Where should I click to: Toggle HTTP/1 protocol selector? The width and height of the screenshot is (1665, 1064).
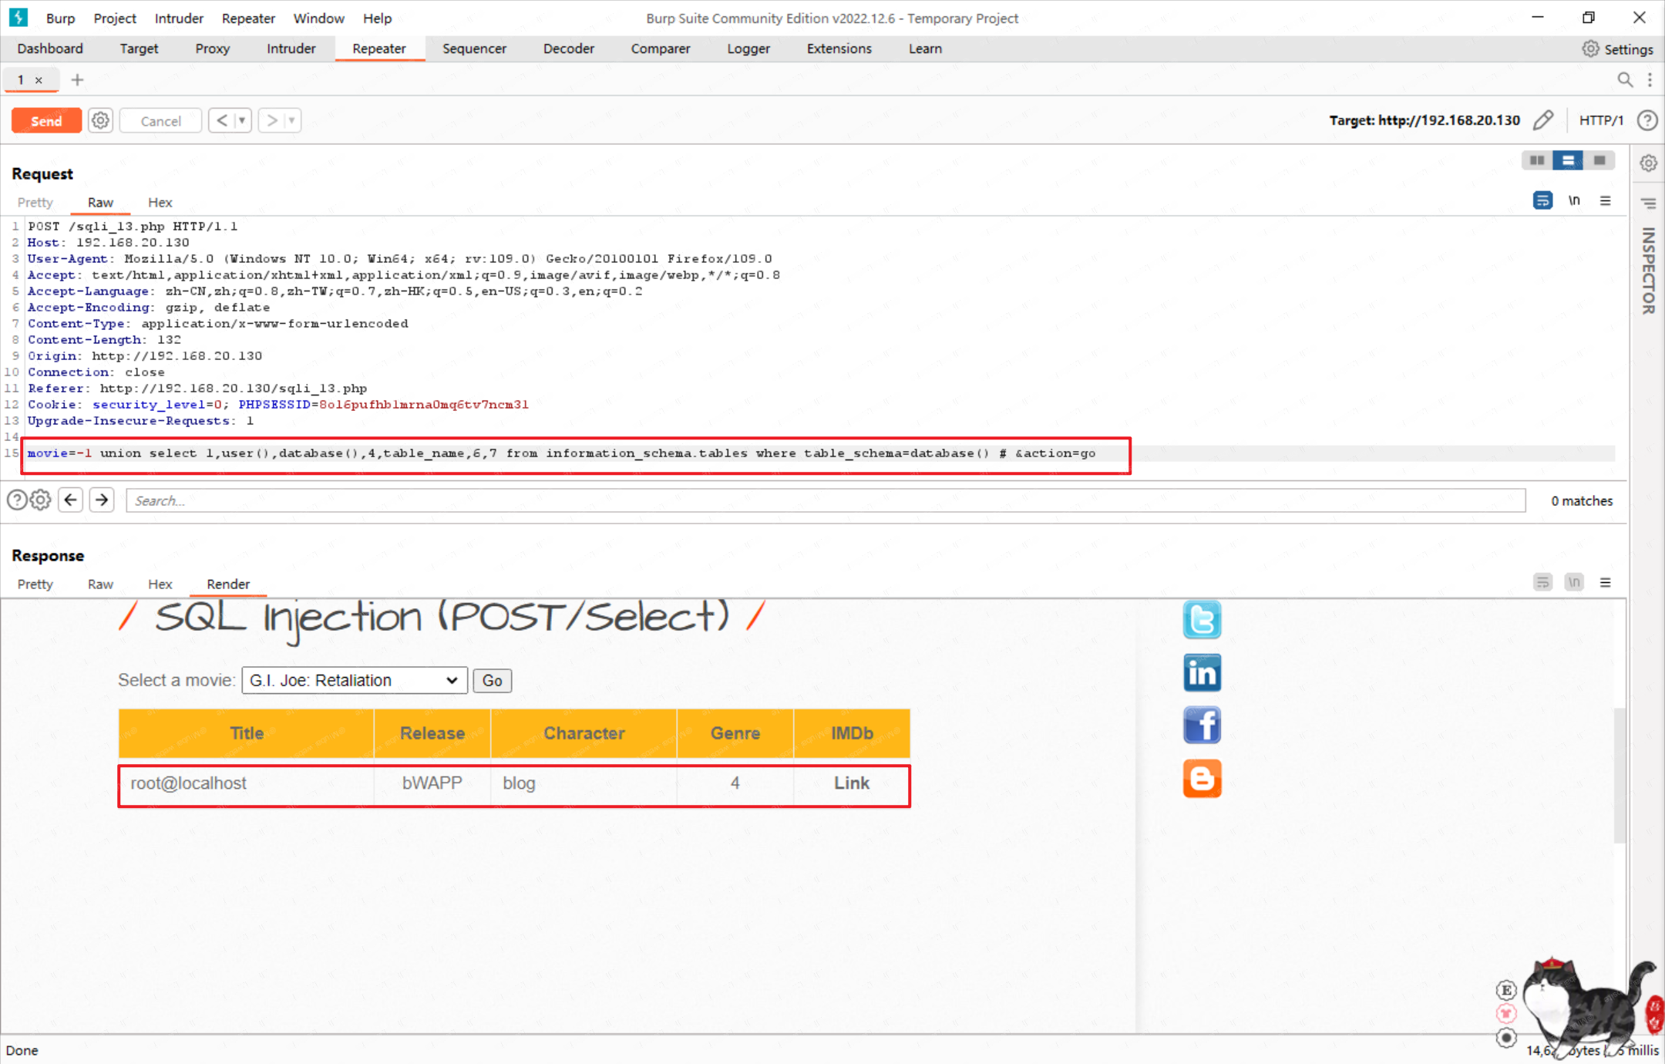point(1601,120)
